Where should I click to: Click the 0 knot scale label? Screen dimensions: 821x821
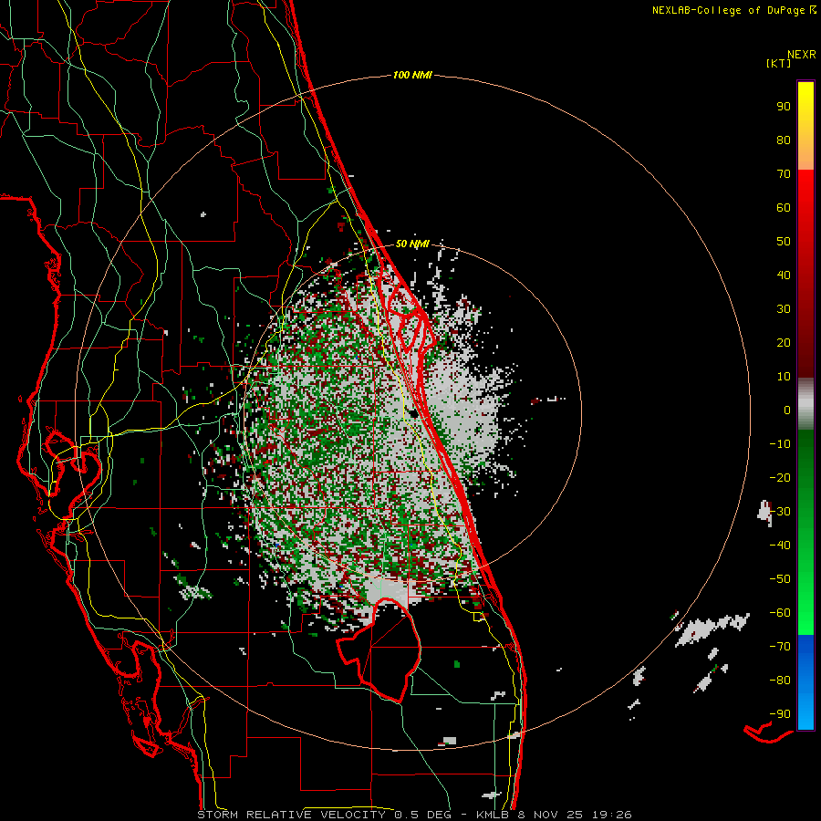(787, 410)
